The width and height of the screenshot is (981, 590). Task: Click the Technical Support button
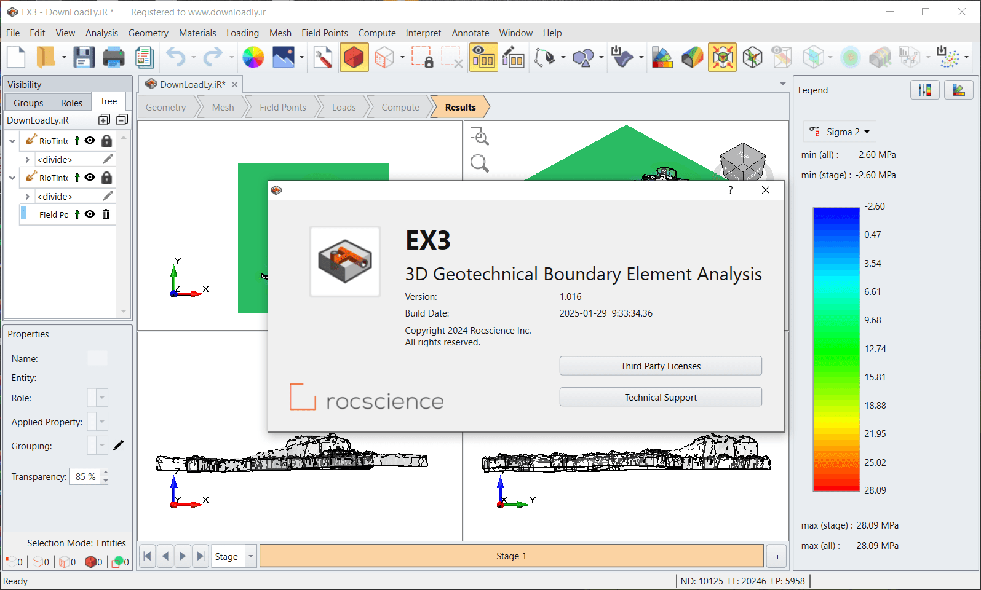tap(660, 398)
